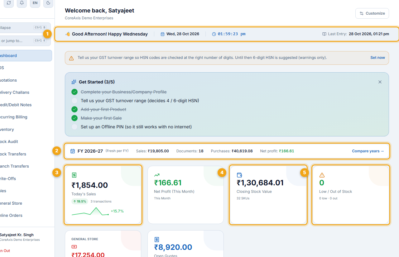Click the sliders icon in Customize

(362, 13)
